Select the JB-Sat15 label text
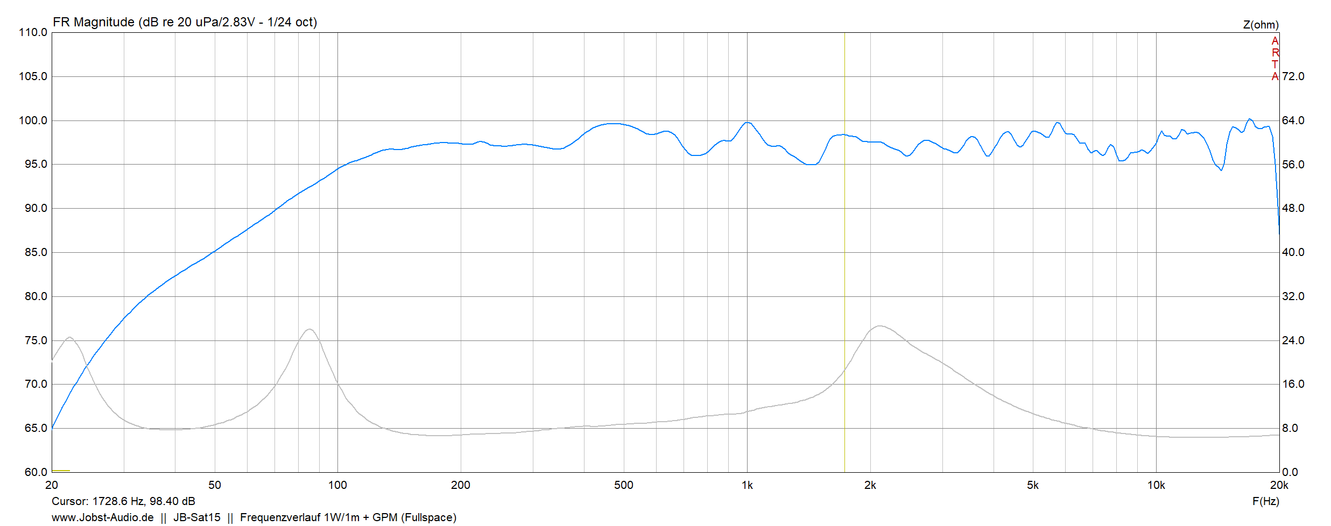 click(x=196, y=517)
